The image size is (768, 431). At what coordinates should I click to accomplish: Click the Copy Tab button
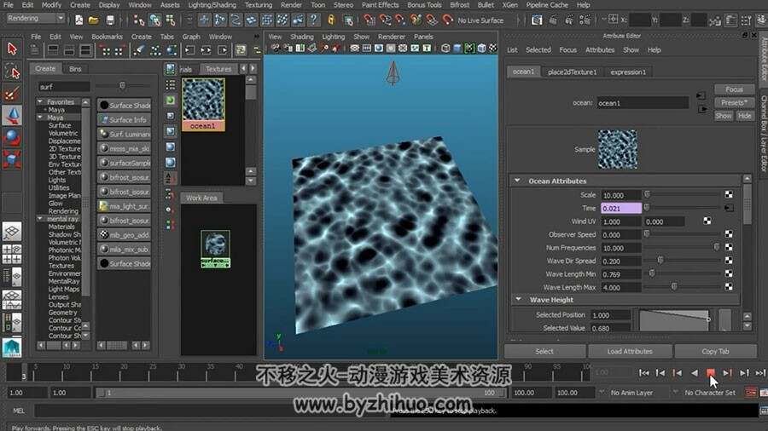pyautogui.click(x=715, y=351)
